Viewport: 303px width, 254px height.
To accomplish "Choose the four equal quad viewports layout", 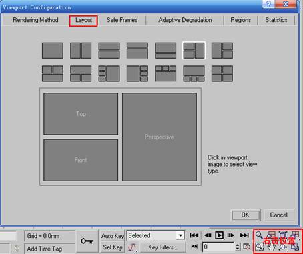I will 222,73.
